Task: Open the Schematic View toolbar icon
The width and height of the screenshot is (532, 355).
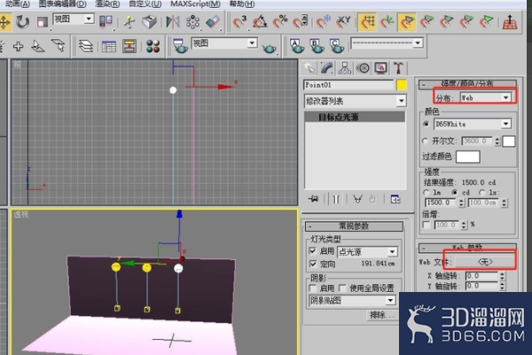Action: [x=129, y=46]
